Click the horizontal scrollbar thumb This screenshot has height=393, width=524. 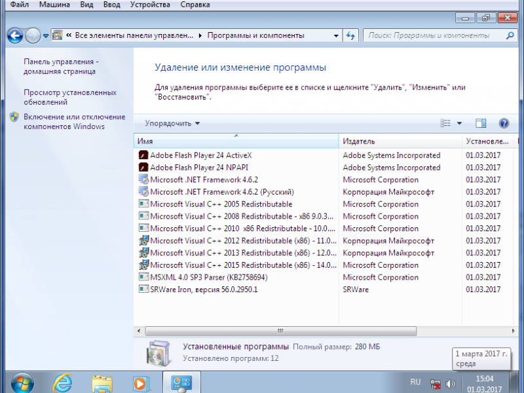point(281,331)
